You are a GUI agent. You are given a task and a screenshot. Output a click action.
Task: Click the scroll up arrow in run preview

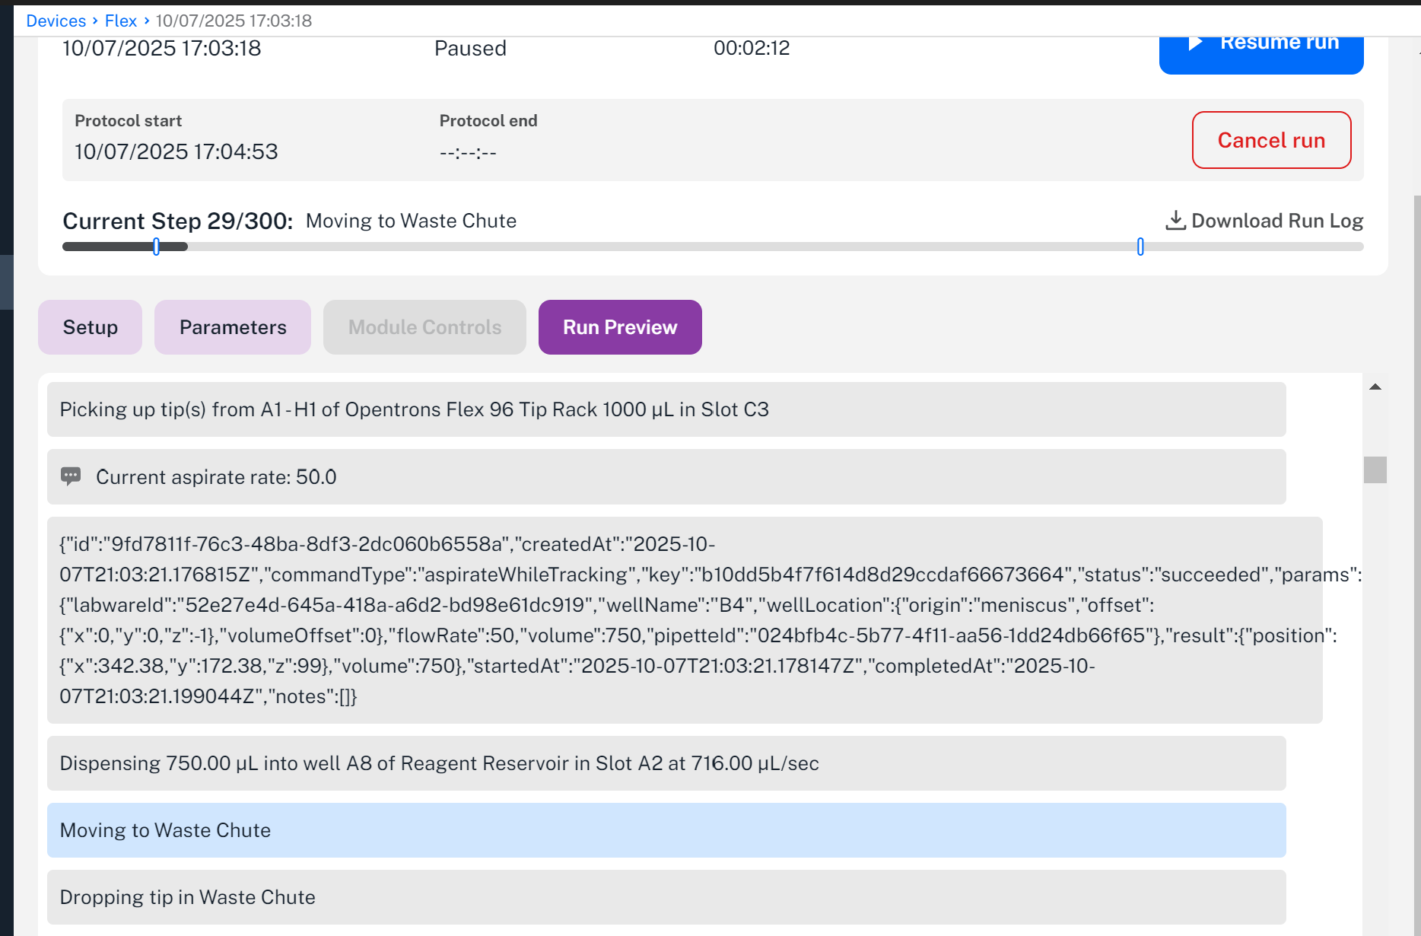tap(1375, 387)
